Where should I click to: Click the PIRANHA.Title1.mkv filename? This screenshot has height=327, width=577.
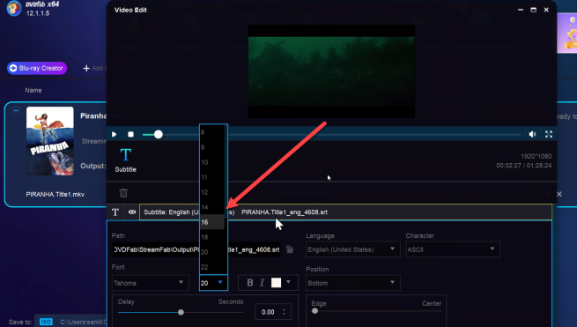point(55,194)
